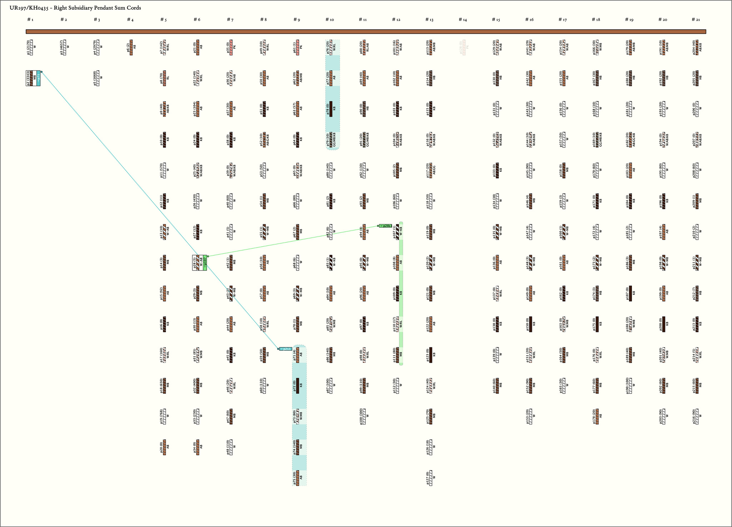Screen dimensions: 732x527
Task: Click the cyan →p71 link tag
Action: coord(39,78)
